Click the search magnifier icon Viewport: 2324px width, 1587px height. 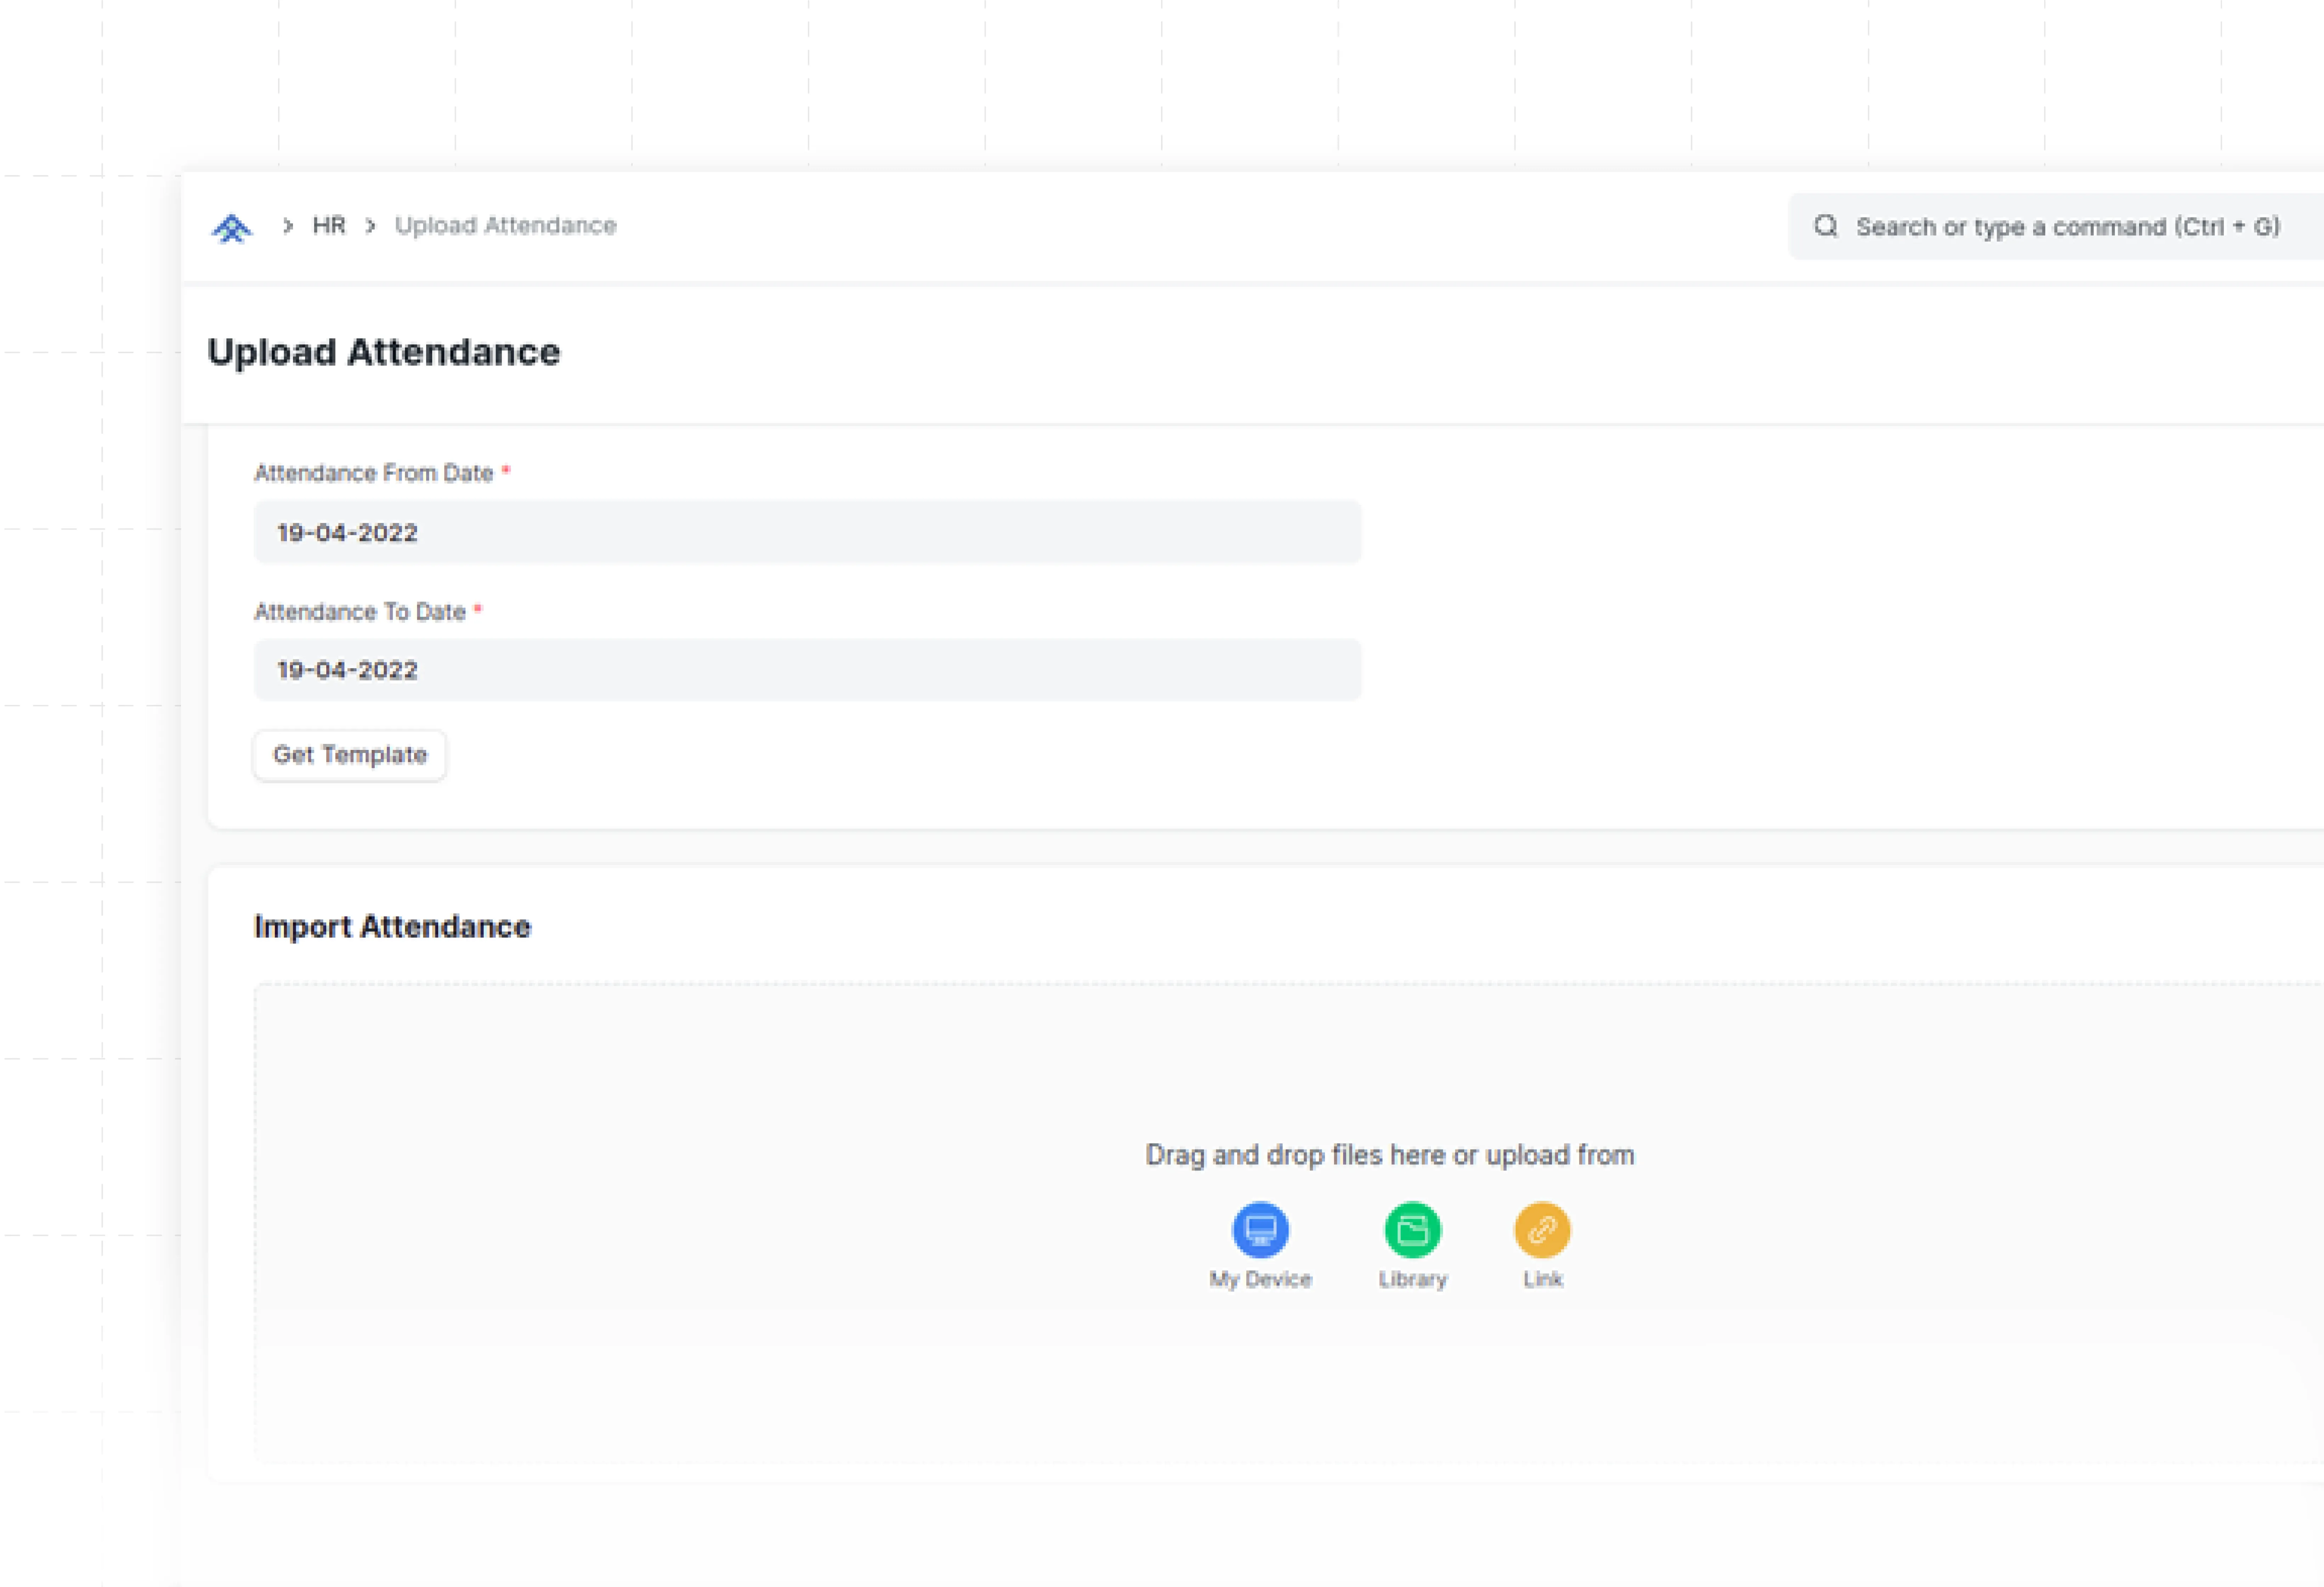coord(1826,226)
